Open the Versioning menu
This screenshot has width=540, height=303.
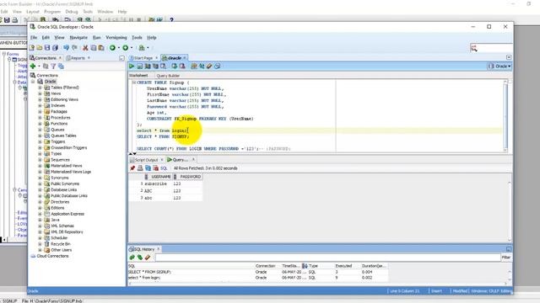pos(116,37)
